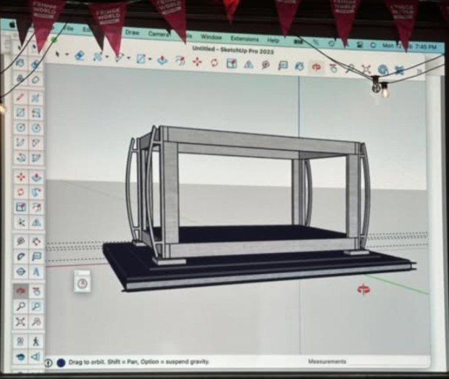Select the Polygon tool in left toolset
This screenshot has width=449, height=379.
tap(35, 128)
